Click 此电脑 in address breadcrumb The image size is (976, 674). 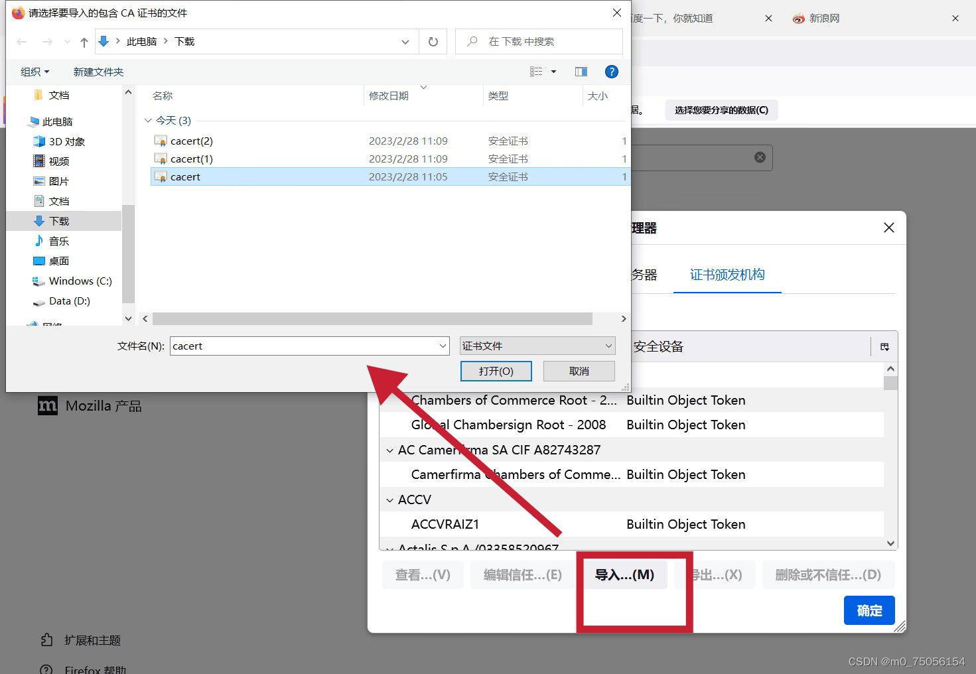141,41
